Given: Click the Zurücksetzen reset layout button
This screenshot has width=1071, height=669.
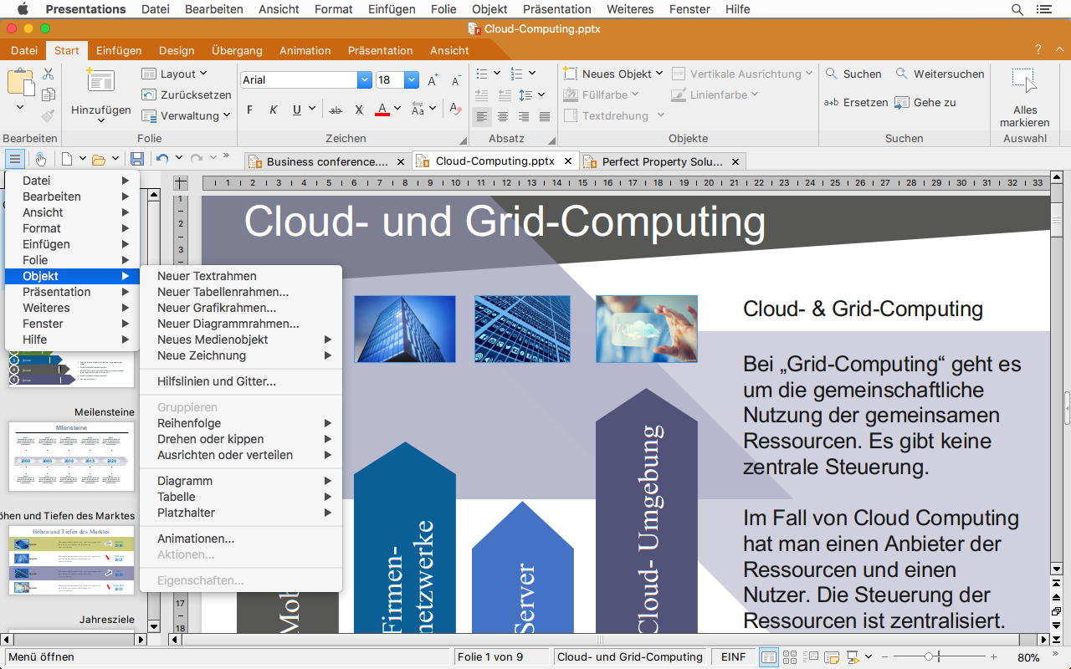Looking at the screenshot, I should pos(186,94).
